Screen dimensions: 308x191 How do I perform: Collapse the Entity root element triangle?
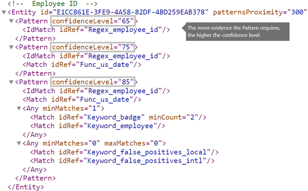(4, 12)
